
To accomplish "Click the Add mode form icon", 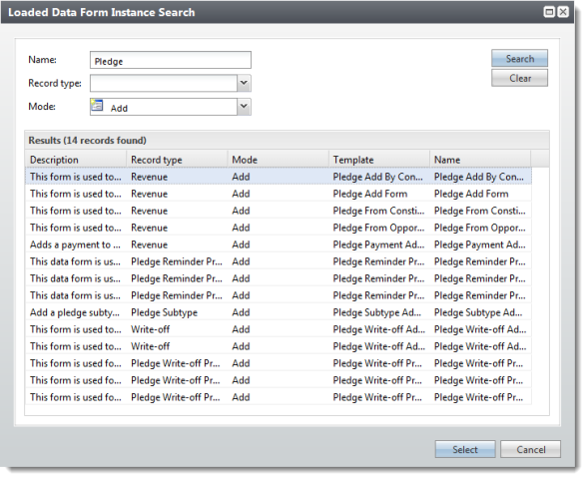I will coord(97,106).
